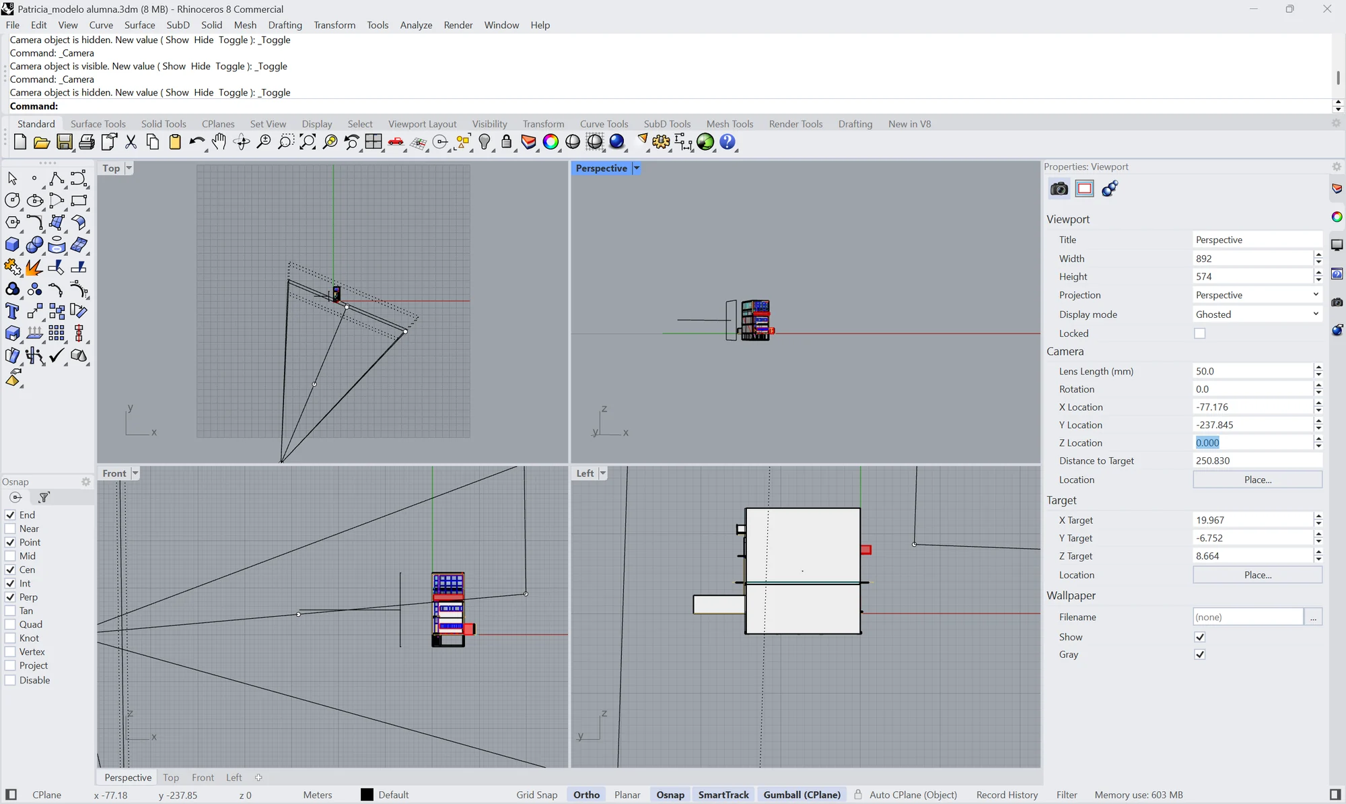Image resolution: width=1346 pixels, height=804 pixels.
Task: Uncheck the wallpaper Show checkbox
Action: click(x=1199, y=637)
